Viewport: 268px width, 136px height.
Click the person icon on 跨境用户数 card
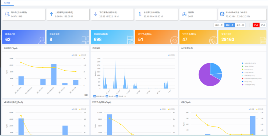(x=41, y=41)
